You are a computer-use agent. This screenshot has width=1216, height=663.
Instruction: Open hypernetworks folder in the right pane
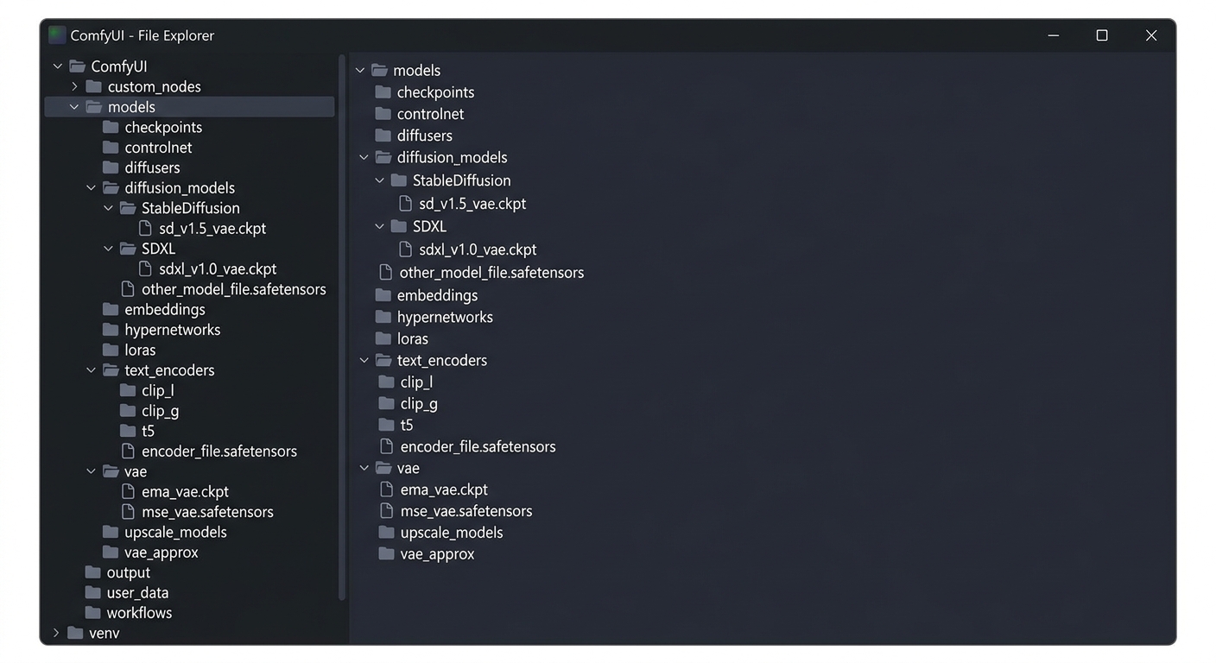click(445, 317)
